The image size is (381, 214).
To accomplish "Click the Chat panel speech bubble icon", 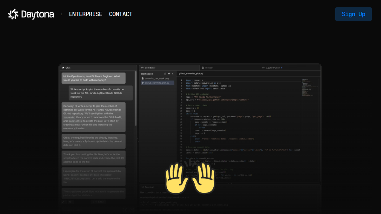I will point(63,68).
